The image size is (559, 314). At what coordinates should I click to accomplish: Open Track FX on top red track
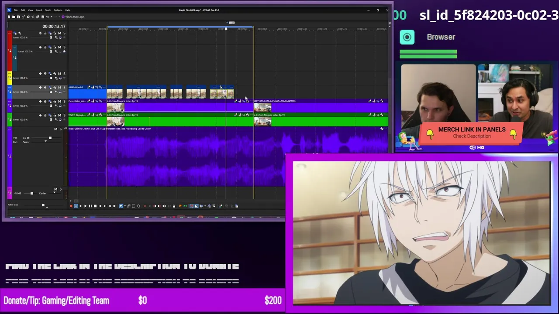pos(55,33)
